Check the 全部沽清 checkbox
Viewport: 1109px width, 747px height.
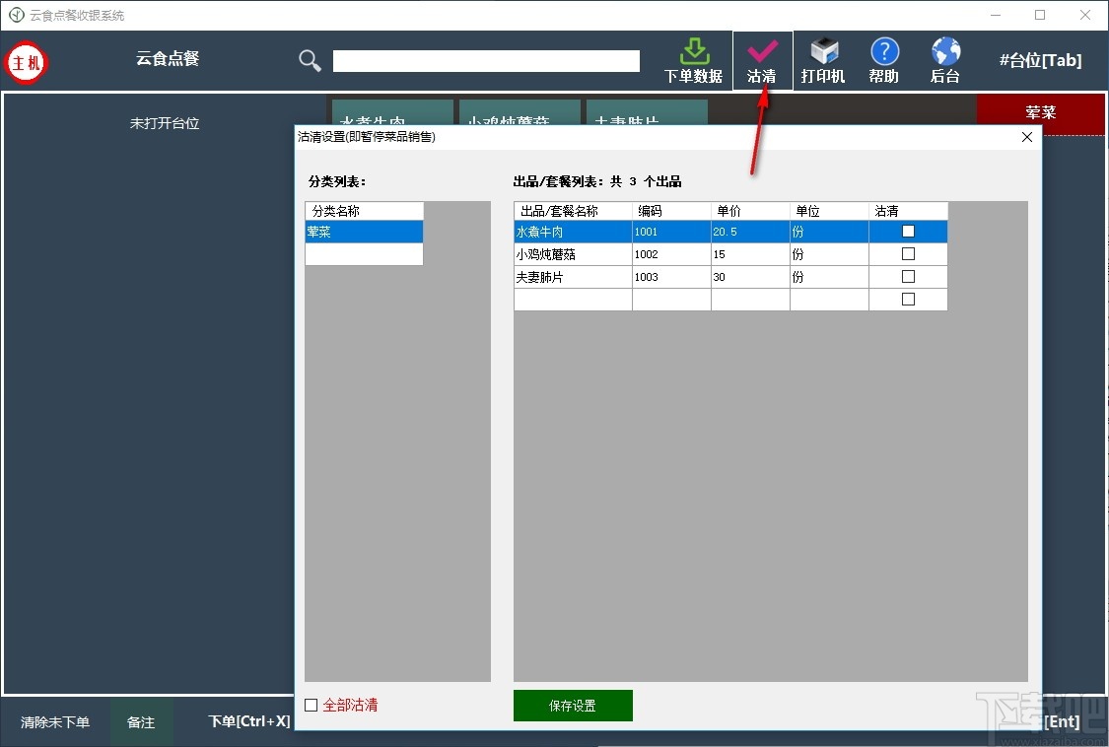(312, 706)
